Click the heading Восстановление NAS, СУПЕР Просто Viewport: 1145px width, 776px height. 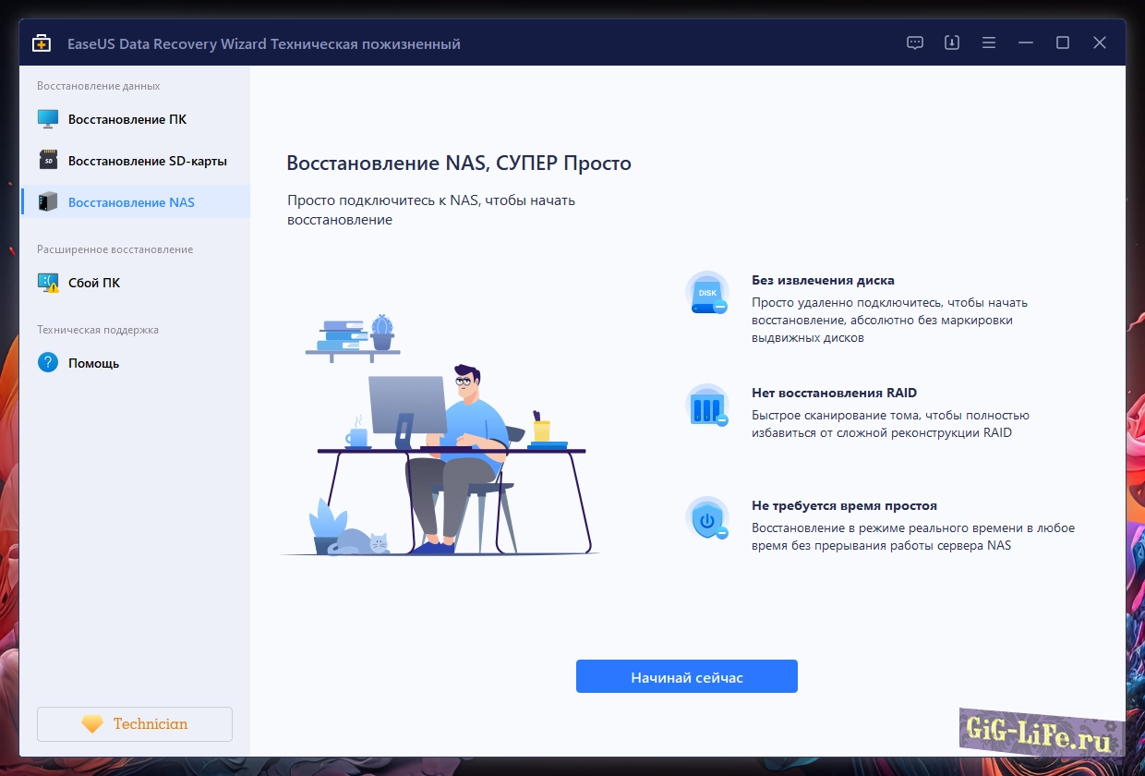coord(459,164)
